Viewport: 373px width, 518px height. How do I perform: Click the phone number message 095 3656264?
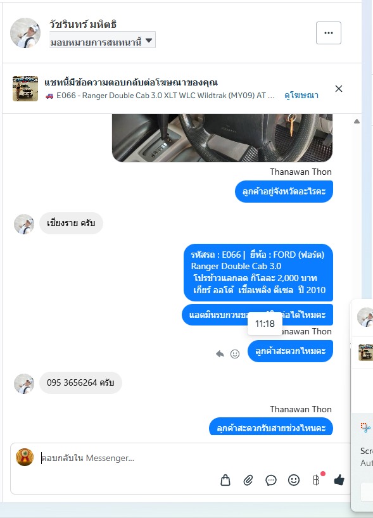(80, 382)
